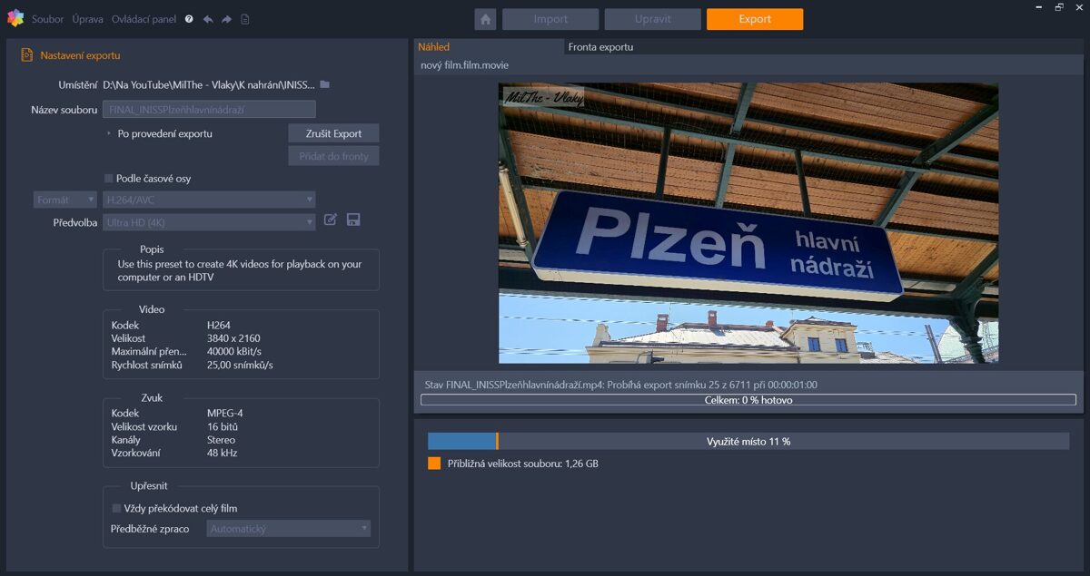Open the Soubor menu
1090x576 pixels.
pos(47,18)
